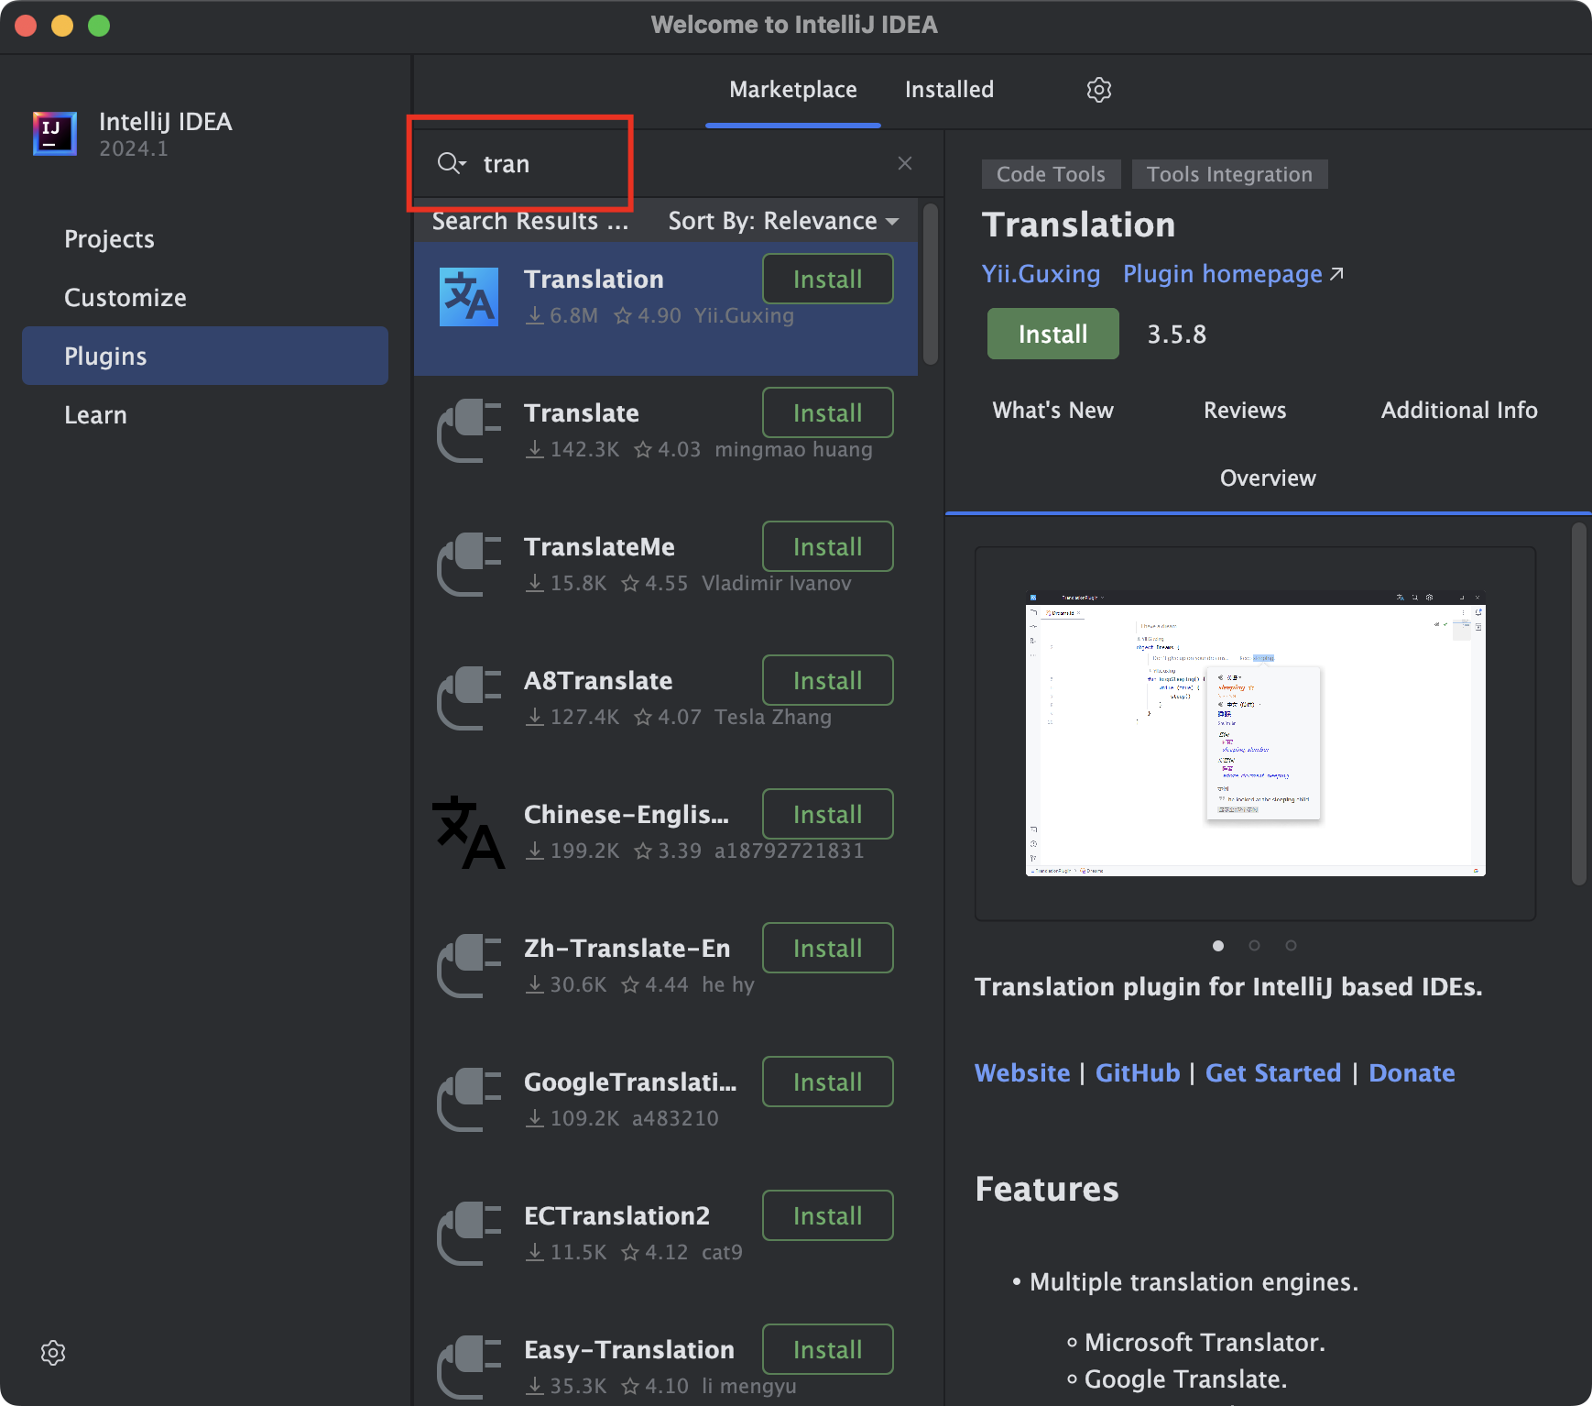This screenshot has width=1592, height=1406.
Task: Open the Donate link
Action: pos(1412,1073)
